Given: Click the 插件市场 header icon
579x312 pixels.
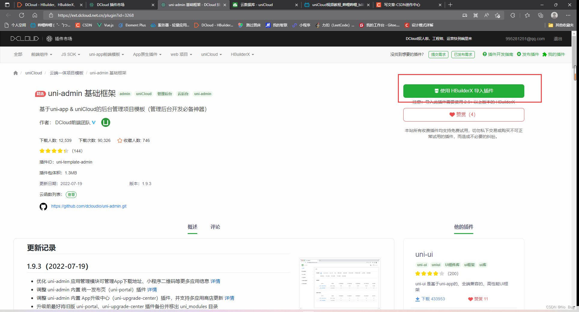Looking at the screenshot, I should pos(50,39).
